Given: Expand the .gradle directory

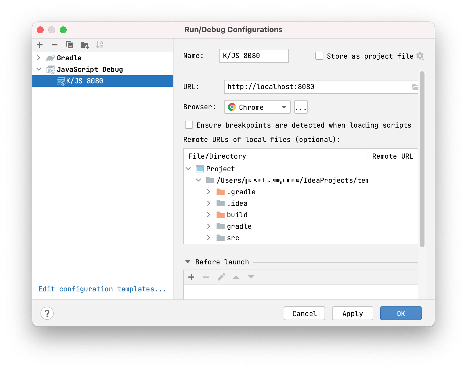Looking at the screenshot, I should click(x=209, y=192).
